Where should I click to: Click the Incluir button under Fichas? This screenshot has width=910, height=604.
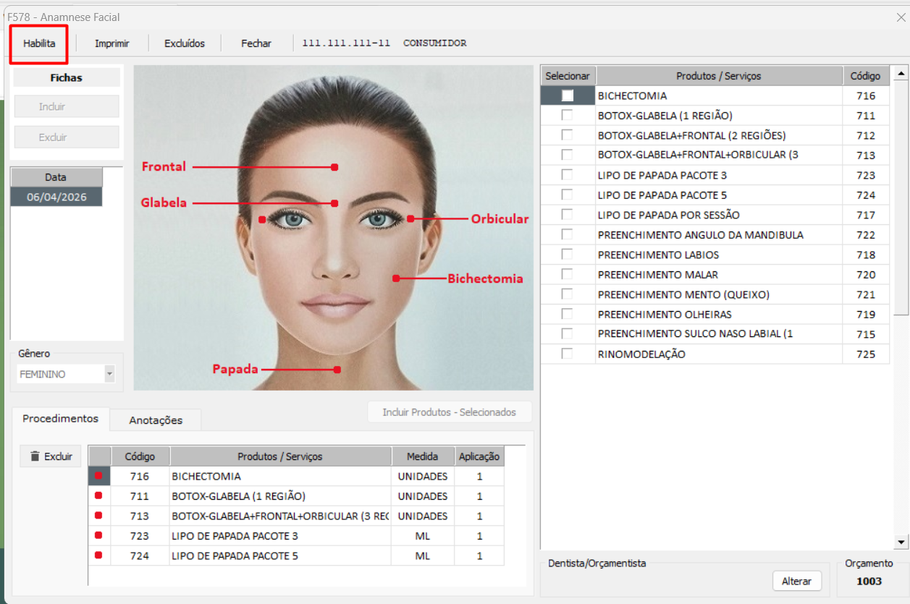point(67,106)
